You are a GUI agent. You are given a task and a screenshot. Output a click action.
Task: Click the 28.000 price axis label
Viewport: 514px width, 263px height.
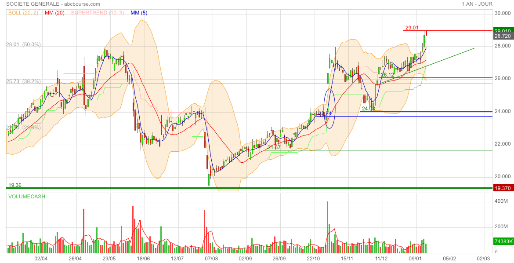503,46
